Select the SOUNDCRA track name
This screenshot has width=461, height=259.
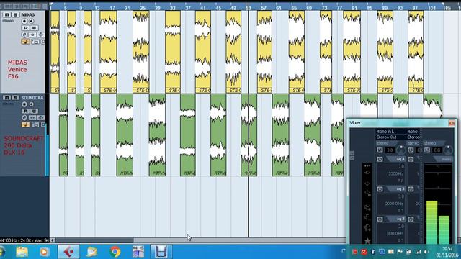(x=32, y=98)
